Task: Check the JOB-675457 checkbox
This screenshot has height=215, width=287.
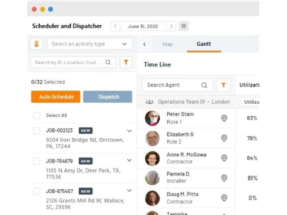Action: [37, 191]
